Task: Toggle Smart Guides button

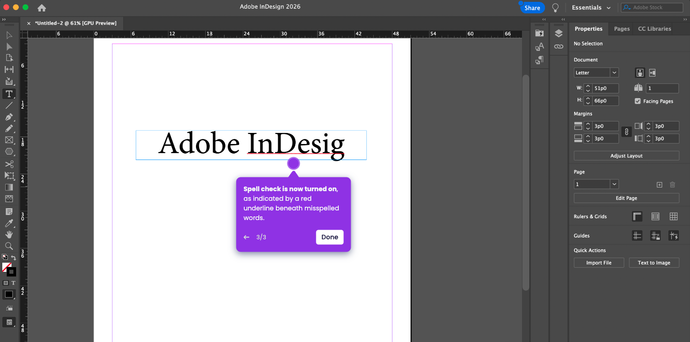Action: 673,236
